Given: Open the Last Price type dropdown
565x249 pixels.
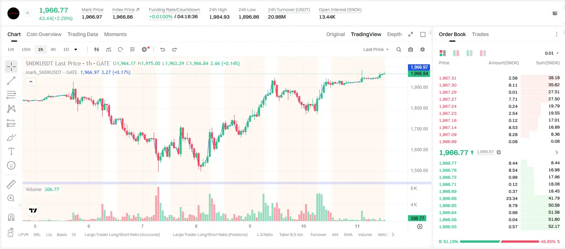Looking at the screenshot, I should tap(376, 49).
